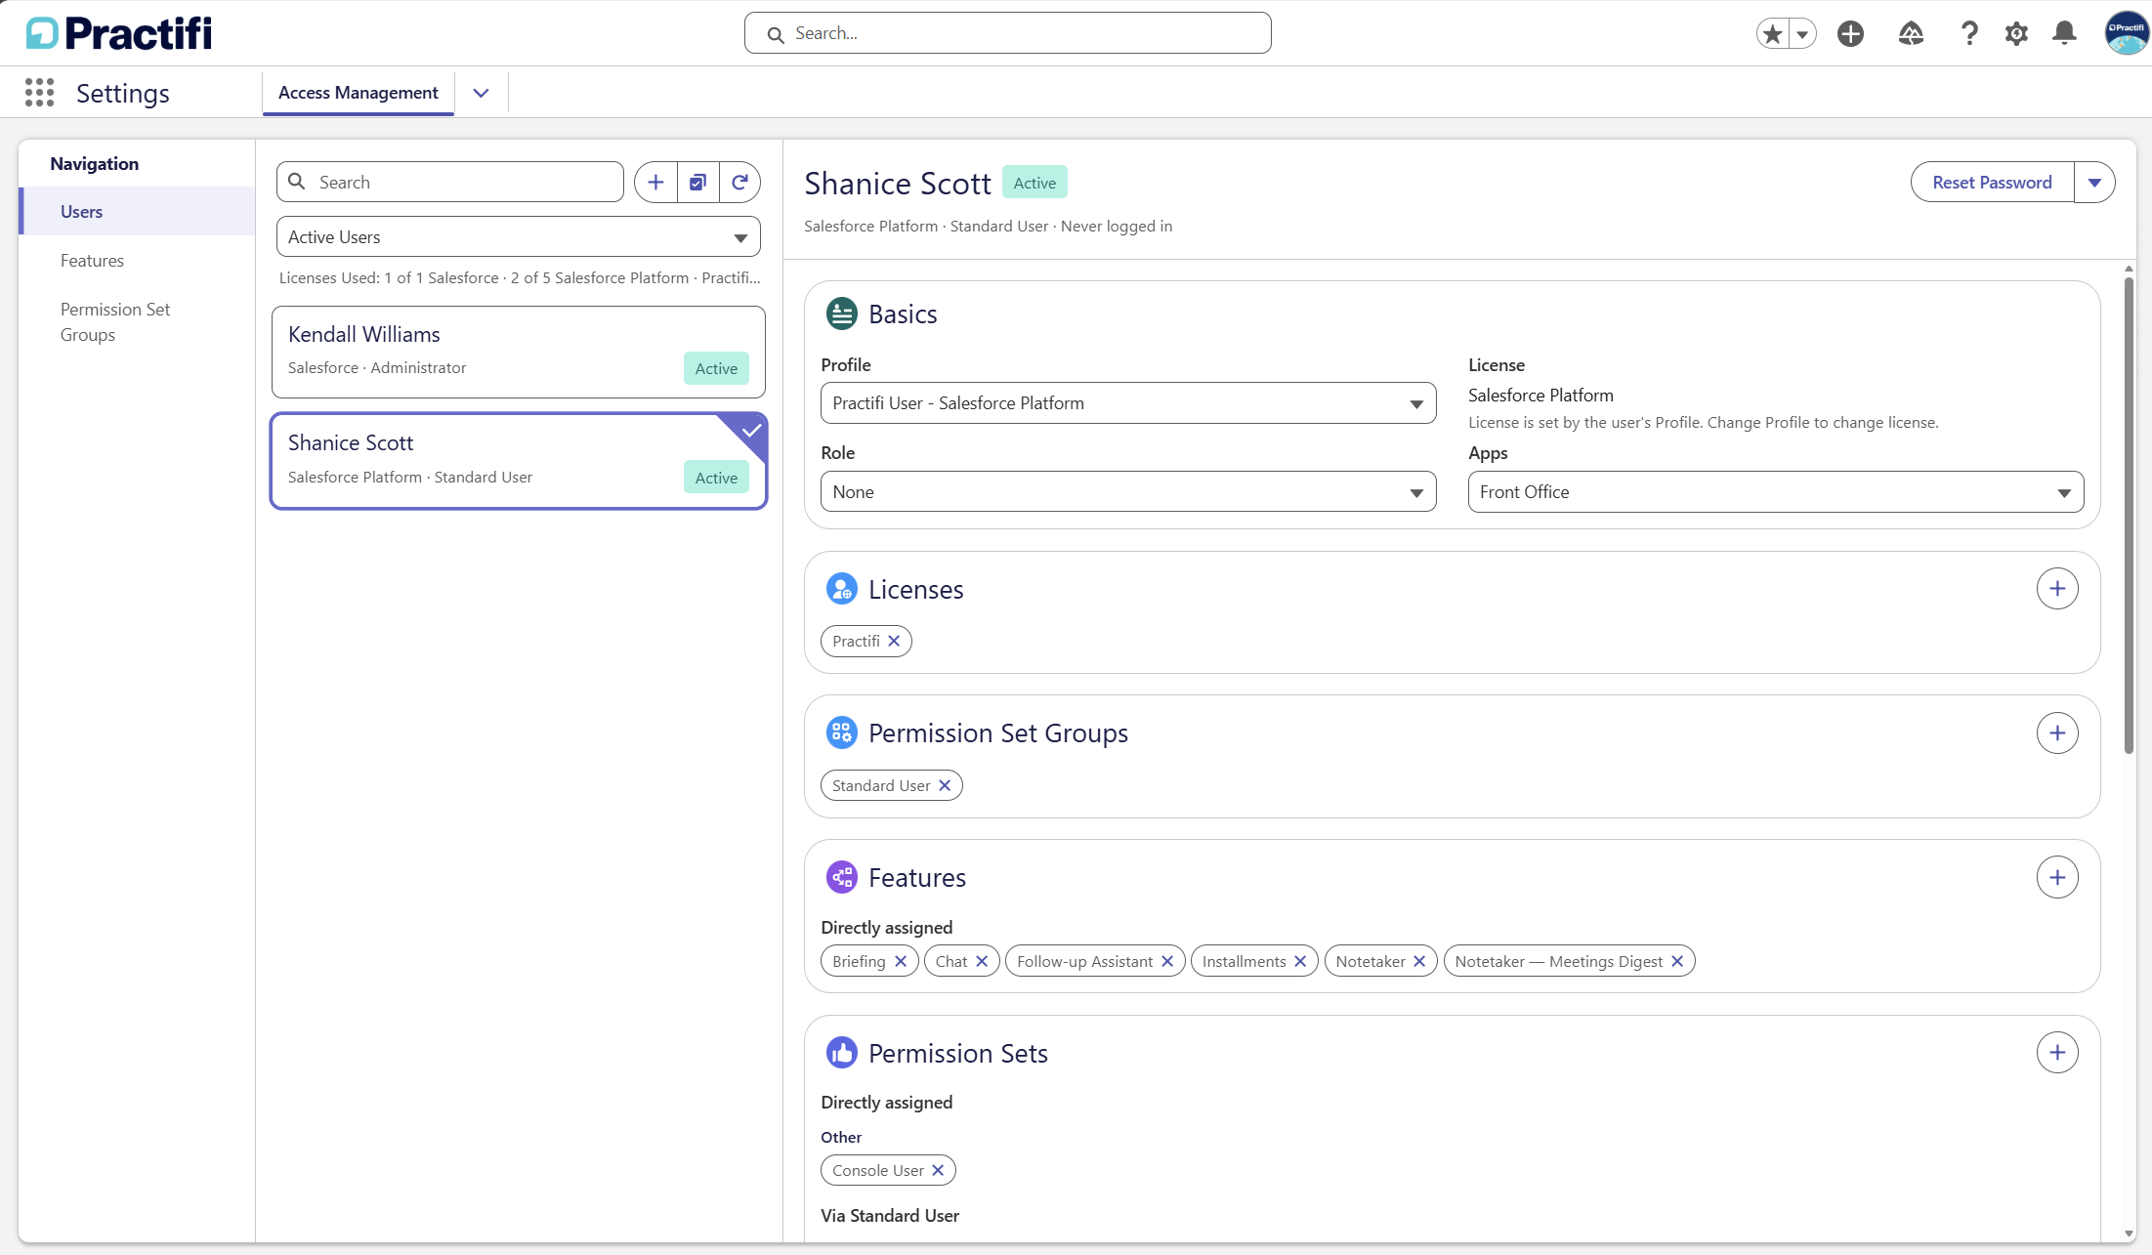Select the Shanice Scott user card
2152x1255 pixels.
(x=518, y=461)
